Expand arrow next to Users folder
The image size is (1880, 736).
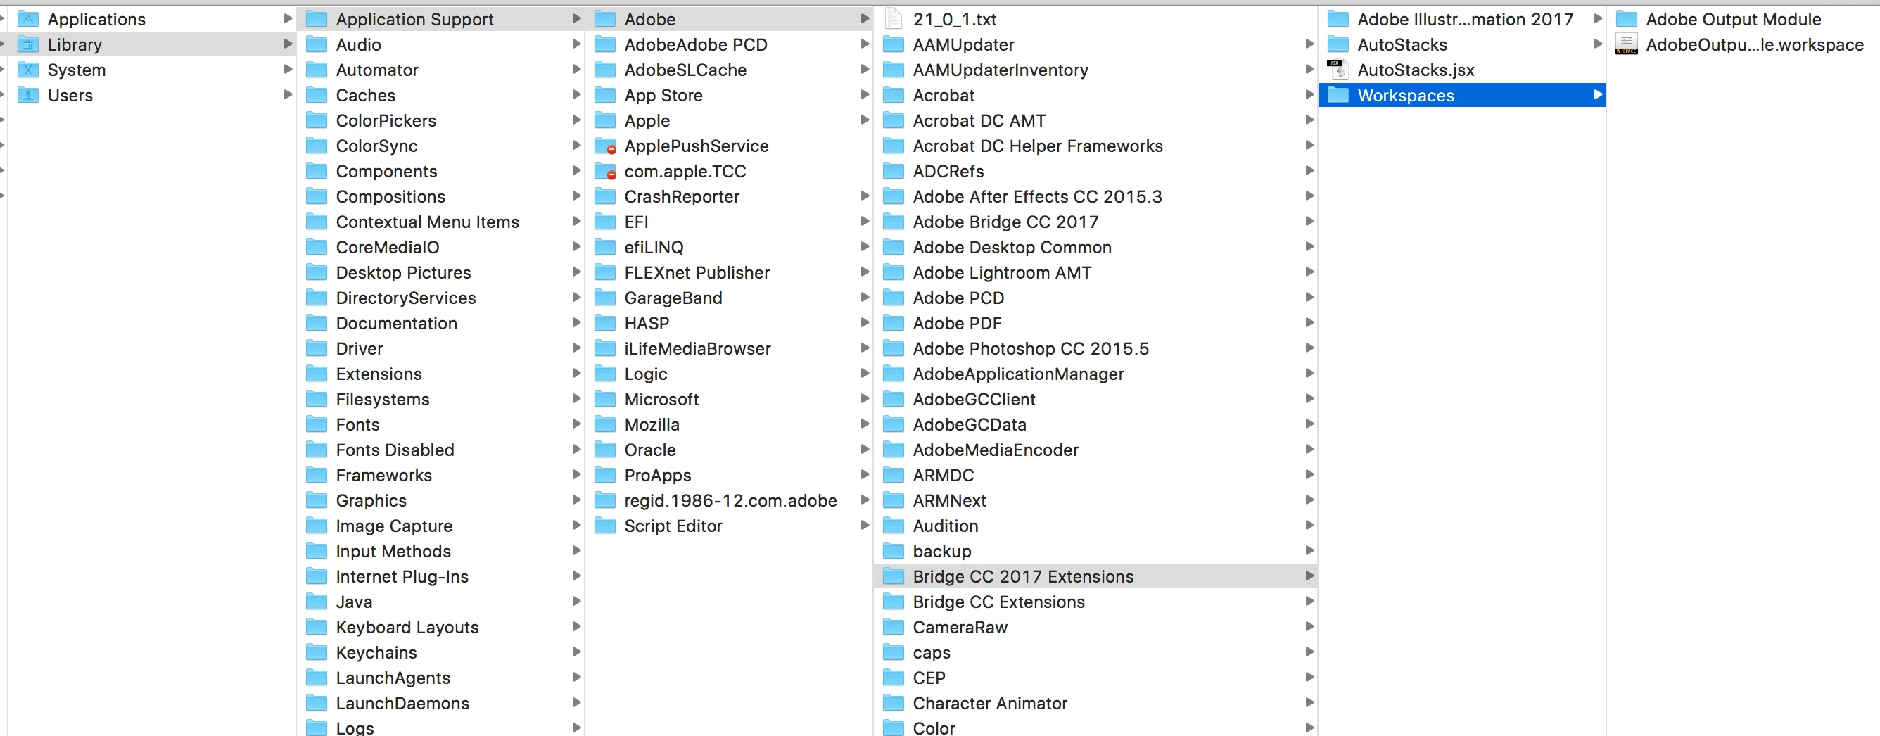tap(288, 94)
